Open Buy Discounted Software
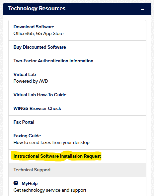The image size is (154, 196). (40, 47)
